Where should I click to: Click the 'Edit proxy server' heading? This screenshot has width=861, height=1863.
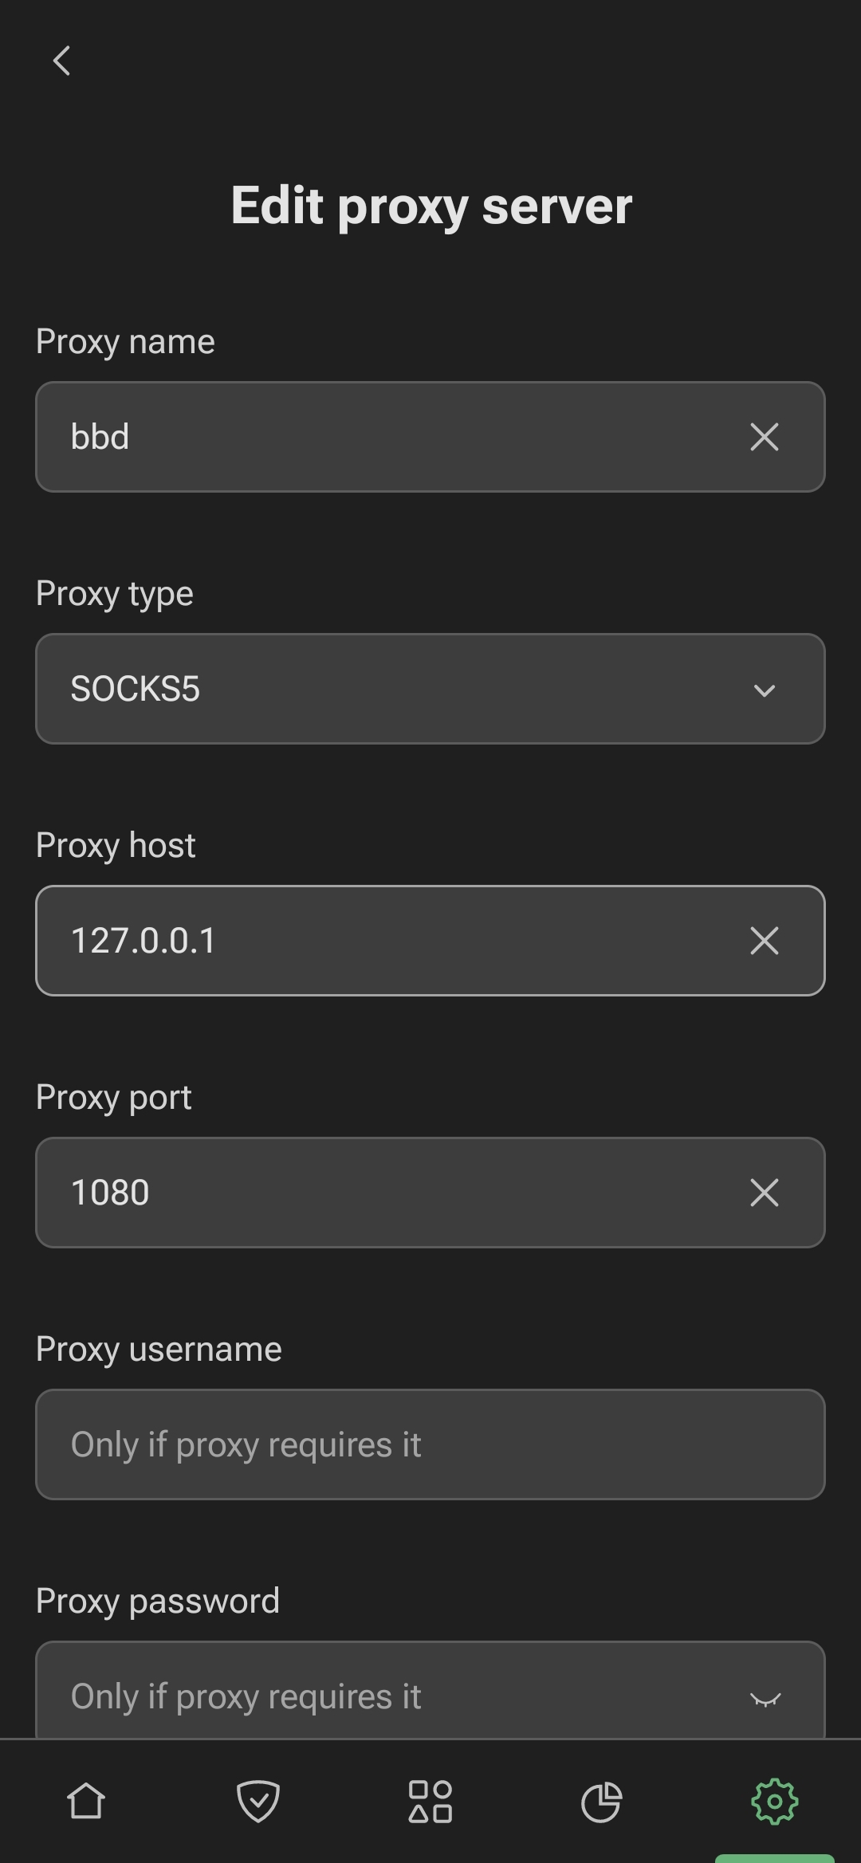(431, 206)
